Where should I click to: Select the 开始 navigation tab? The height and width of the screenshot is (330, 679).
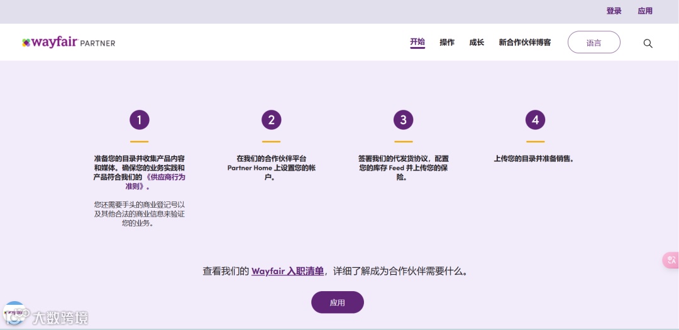(417, 42)
